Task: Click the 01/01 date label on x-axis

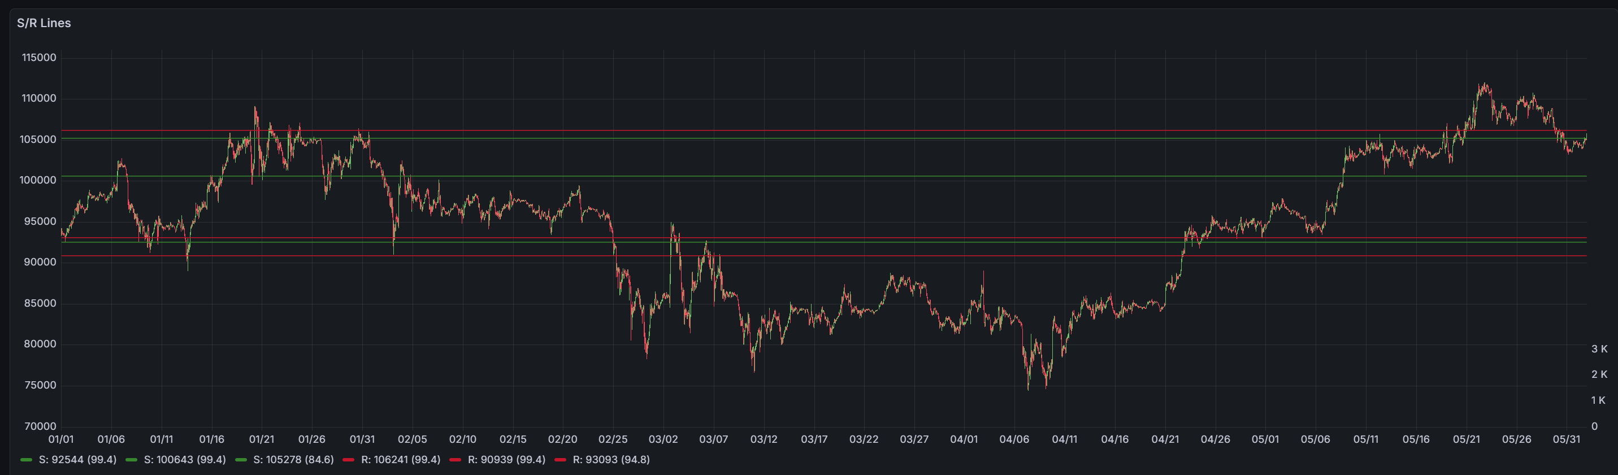Action: coord(61,439)
